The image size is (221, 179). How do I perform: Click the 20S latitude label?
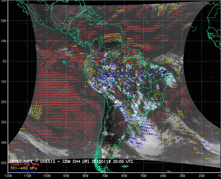pos(3,102)
